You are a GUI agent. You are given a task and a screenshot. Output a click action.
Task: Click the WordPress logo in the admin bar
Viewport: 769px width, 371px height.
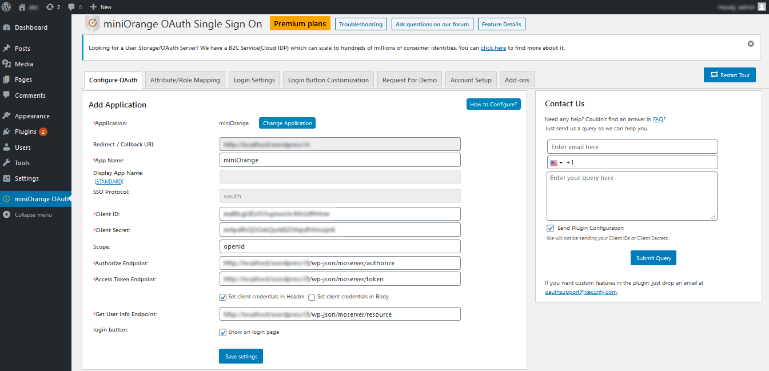click(6, 6)
